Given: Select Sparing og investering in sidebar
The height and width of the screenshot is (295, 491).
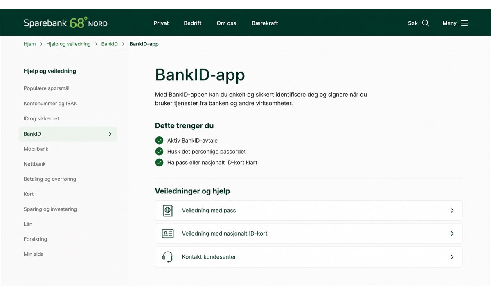Looking at the screenshot, I should (50, 209).
